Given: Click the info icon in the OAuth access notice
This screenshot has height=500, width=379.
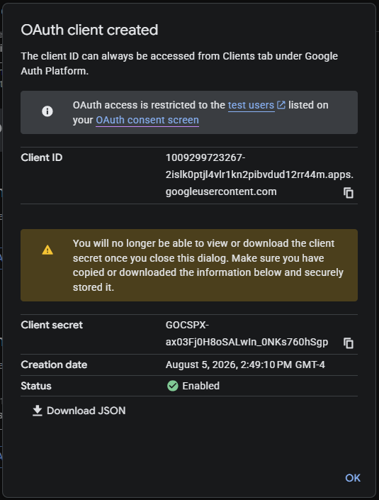Looking at the screenshot, I should pyautogui.click(x=47, y=111).
